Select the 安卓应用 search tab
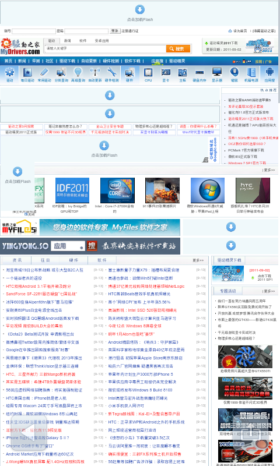The height and width of the screenshot is (466, 280). (x=101, y=41)
